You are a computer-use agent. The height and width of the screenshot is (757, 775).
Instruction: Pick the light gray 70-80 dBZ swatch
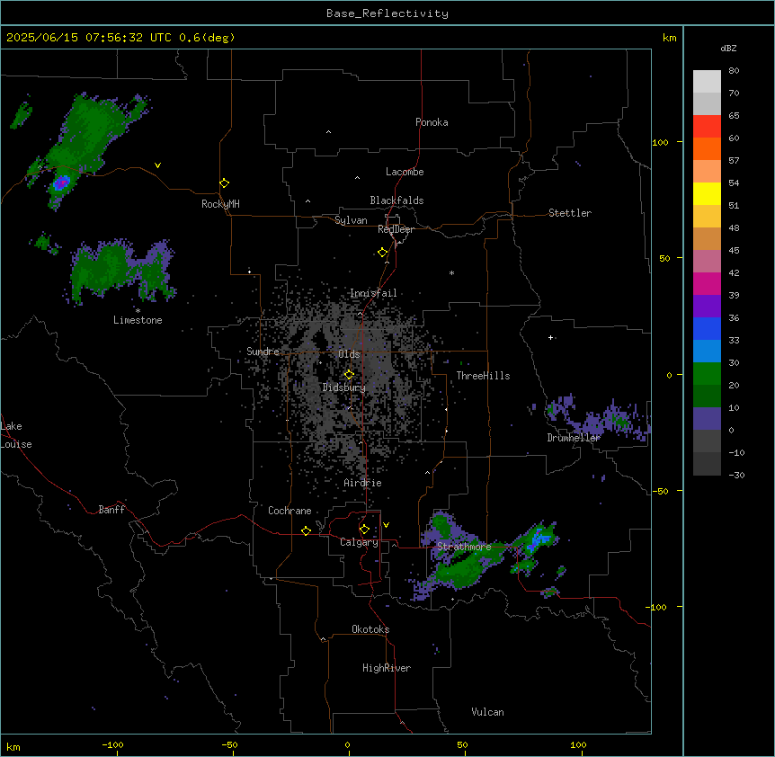point(707,82)
